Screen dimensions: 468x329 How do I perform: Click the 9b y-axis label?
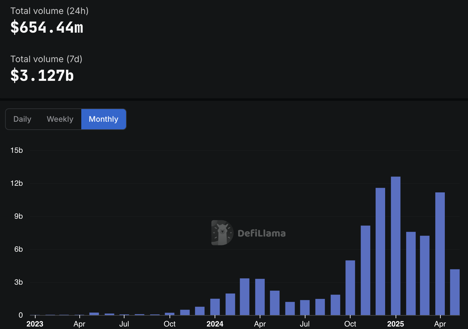tap(18, 216)
